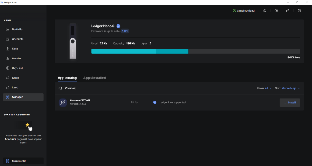The width and height of the screenshot is (312, 166).
Task: Click the Used 72 Kb value
Action: click(103, 44)
